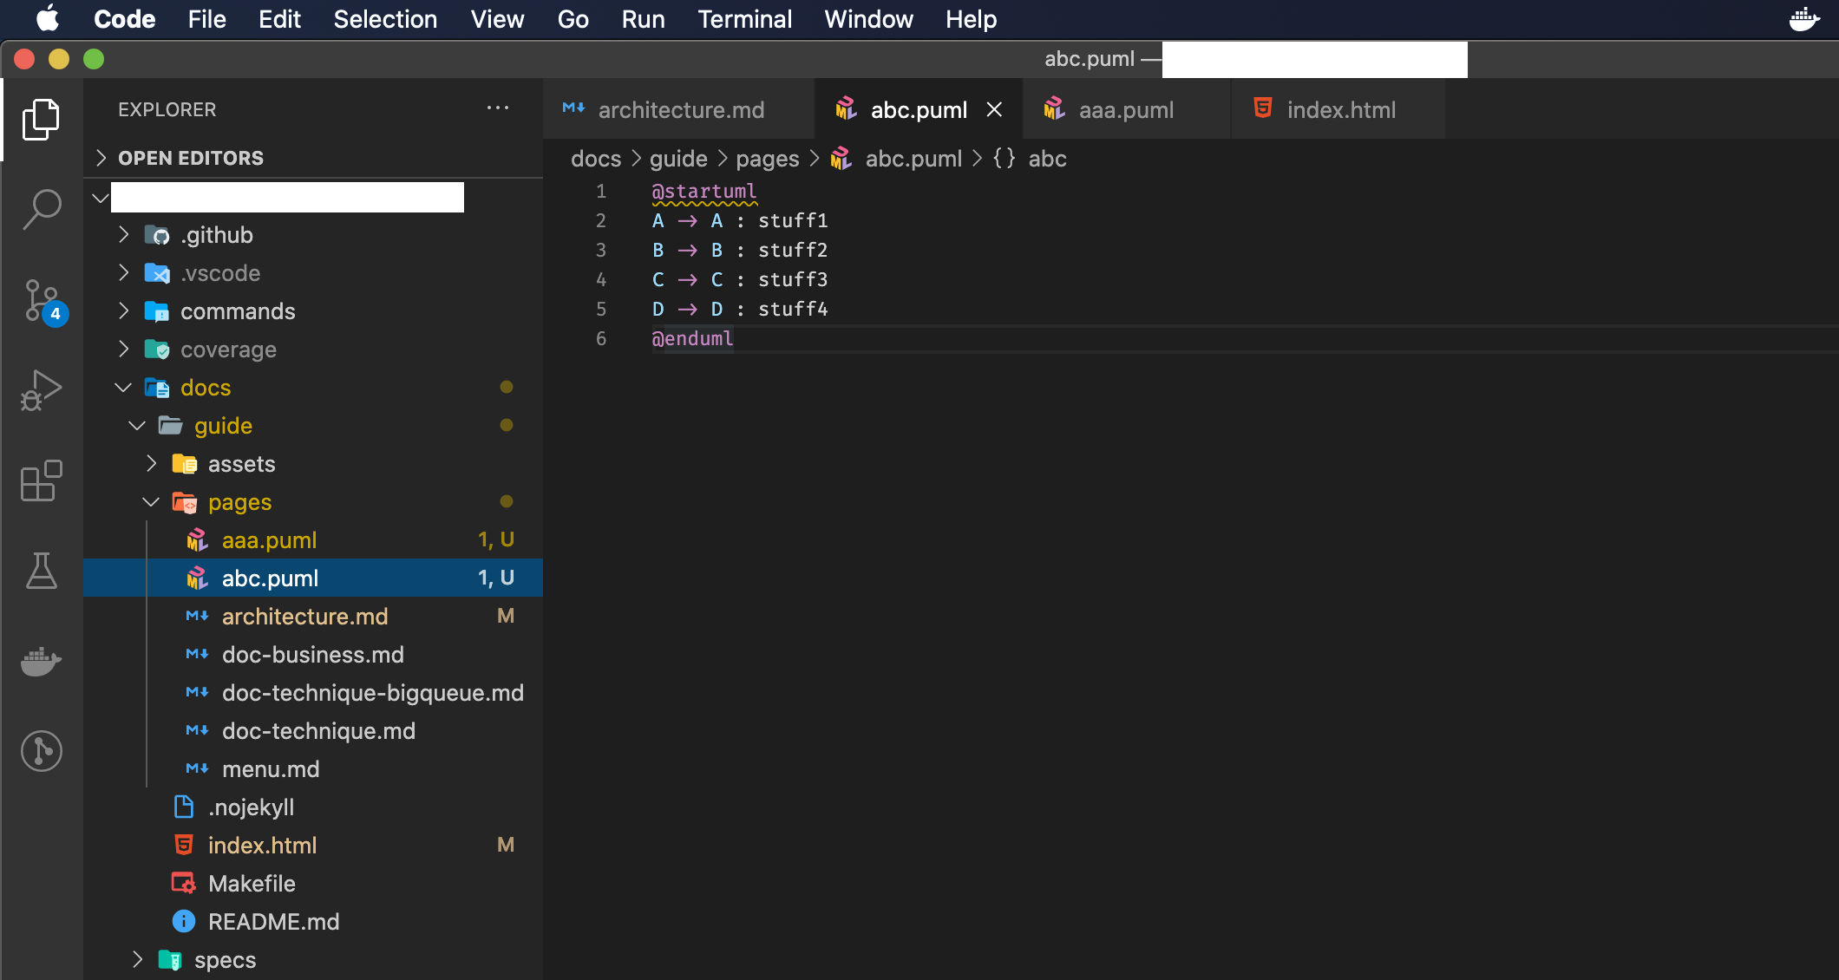Viewport: 1839px width, 980px height.
Task: Open the Docker view in activity bar
Action: [x=42, y=661]
